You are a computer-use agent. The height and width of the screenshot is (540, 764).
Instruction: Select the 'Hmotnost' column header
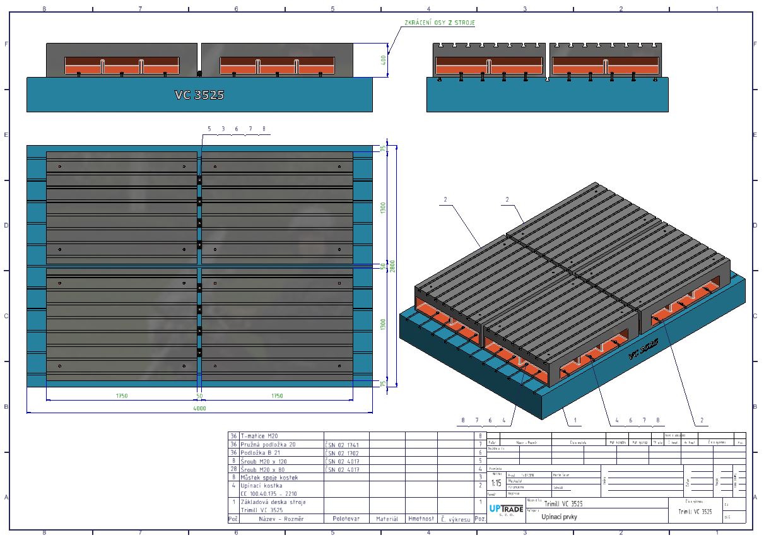point(421,519)
